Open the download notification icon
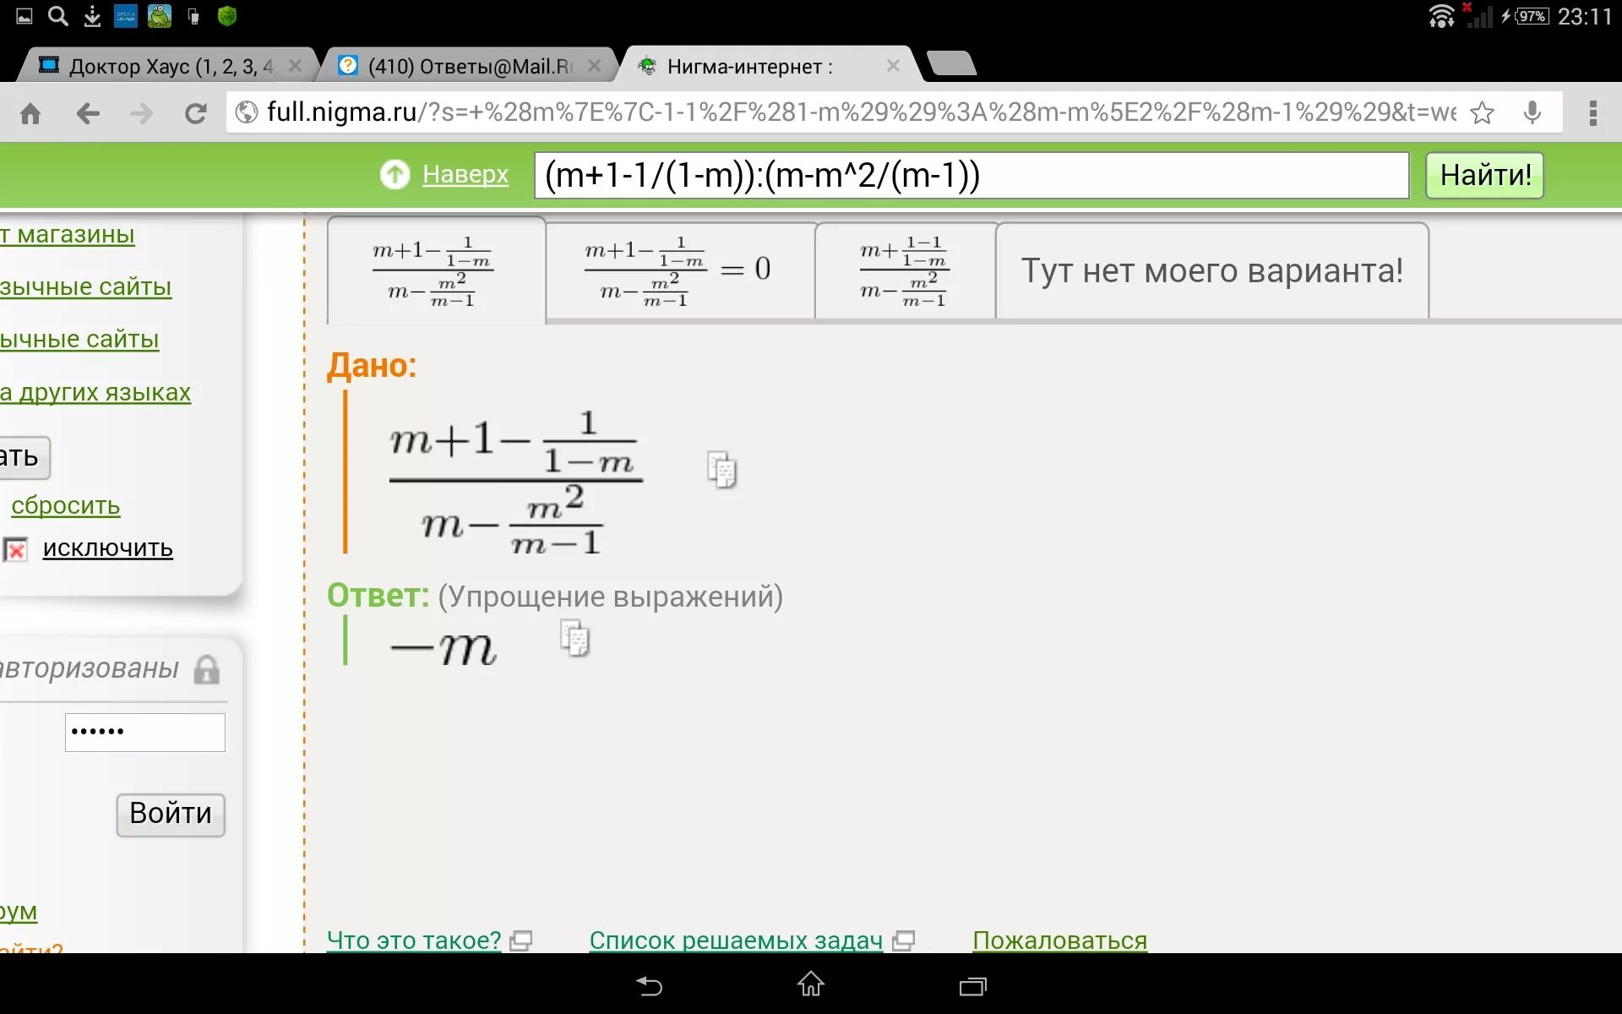Screen dimensions: 1622x1014 pos(92,16)
